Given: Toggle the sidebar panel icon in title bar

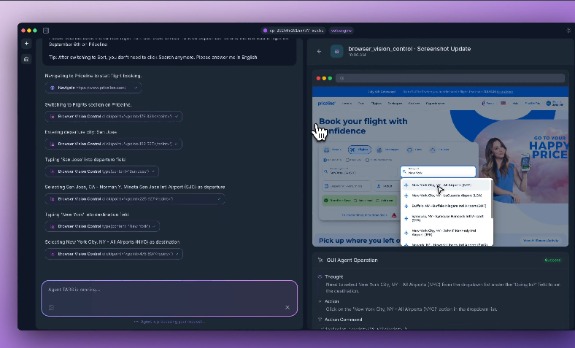Looking at the screenshot, I should point(46,31).
